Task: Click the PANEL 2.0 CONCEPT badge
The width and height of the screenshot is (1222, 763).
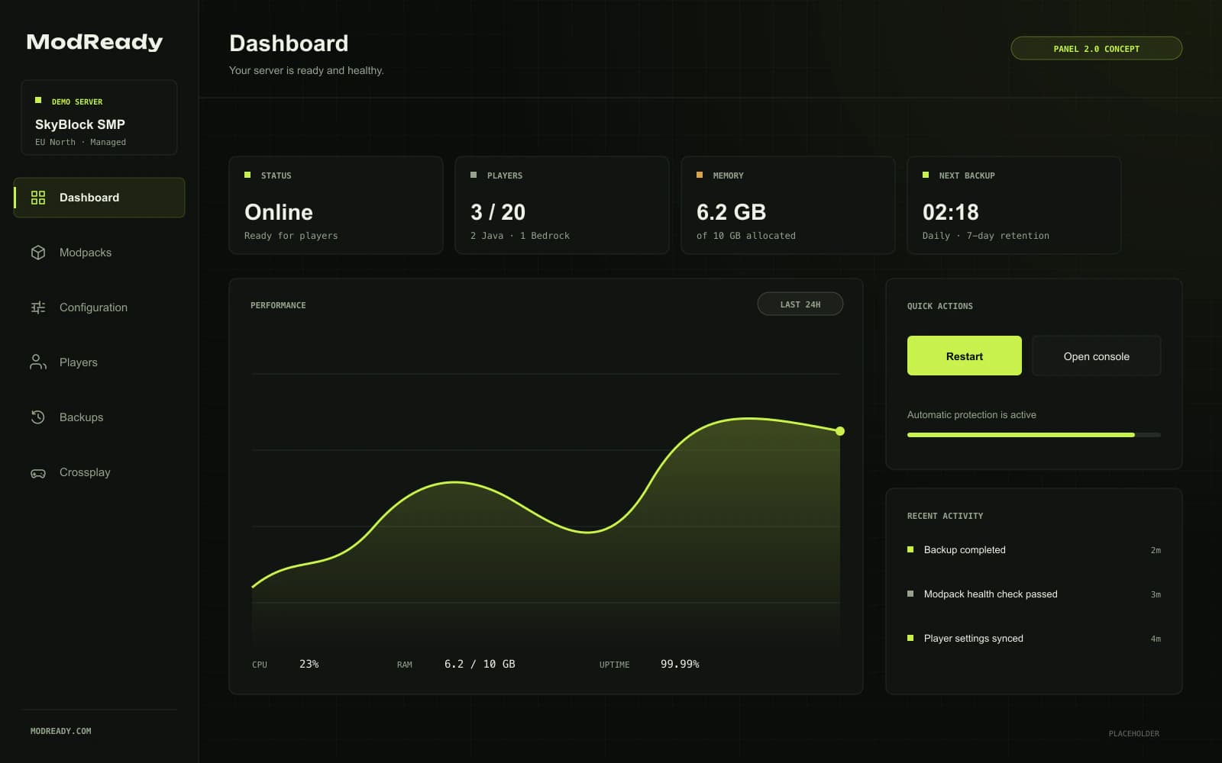Action: click(1096, 48)
